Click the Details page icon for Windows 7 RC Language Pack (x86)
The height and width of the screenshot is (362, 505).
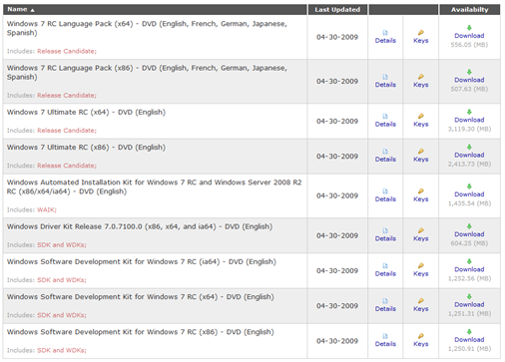pyautogui.click(x=385, y=77)
